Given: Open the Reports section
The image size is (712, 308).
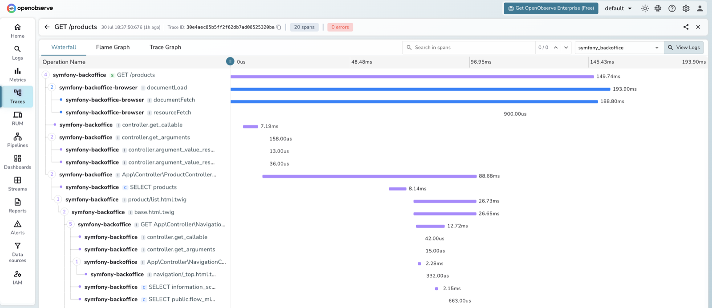Looking at the screenshot, I should click(x=17, y=206).
